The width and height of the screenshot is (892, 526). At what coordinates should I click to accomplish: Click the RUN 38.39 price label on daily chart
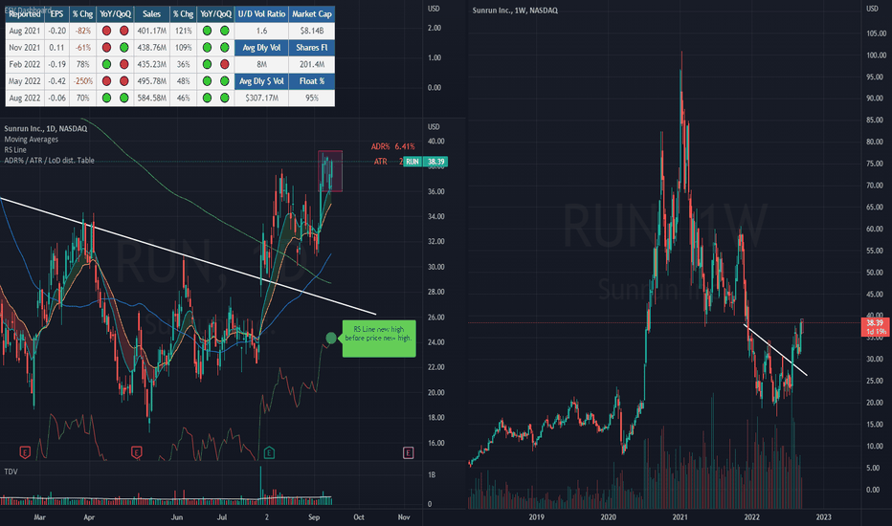(x=426, y=162)
